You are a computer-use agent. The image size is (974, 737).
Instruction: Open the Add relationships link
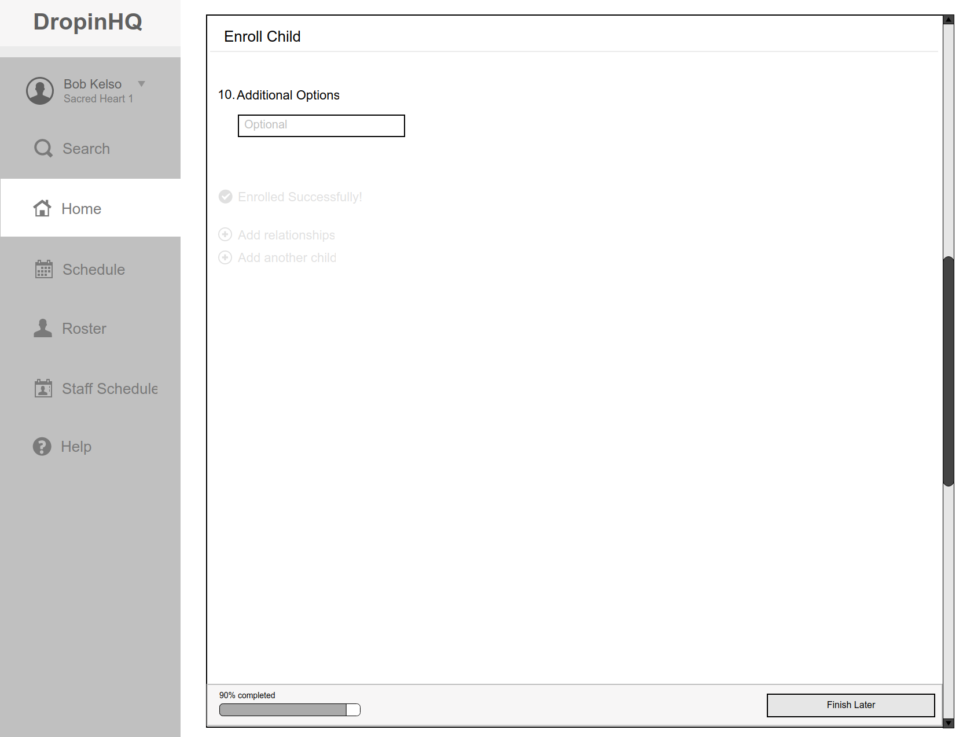pyautogui.click(x=286, y=235)
